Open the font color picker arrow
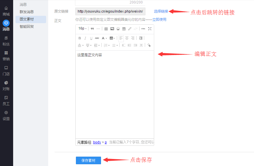This screenshot has width=254, height=166. (x=106, y=38)
